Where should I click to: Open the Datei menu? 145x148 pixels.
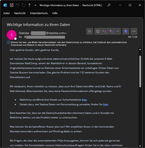tap(6, 13)
